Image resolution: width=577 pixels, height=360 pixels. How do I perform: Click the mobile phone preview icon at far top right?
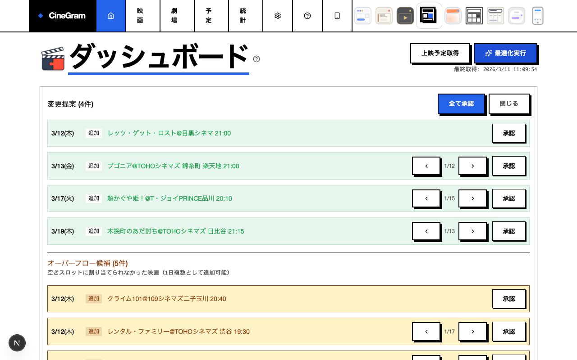(x=538, y=15)
